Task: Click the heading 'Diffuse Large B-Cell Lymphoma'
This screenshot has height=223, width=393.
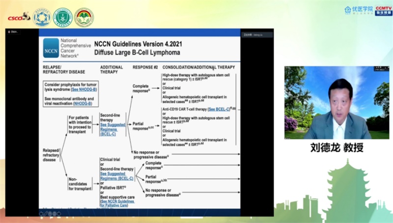Action: [x=137, y=52]
